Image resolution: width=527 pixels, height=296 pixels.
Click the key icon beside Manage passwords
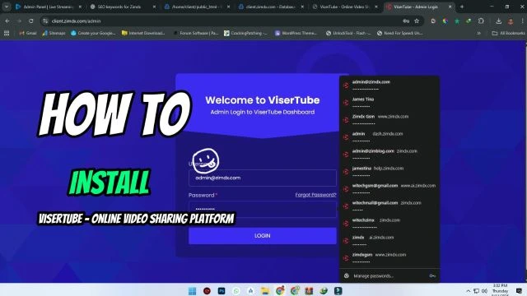[432, 276]
